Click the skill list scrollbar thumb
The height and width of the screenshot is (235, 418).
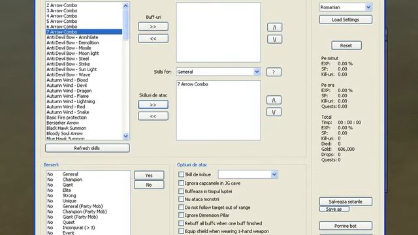[x=125, y=25]
